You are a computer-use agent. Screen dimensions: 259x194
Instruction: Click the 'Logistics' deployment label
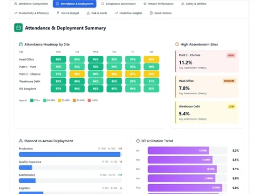pos(24,188)
